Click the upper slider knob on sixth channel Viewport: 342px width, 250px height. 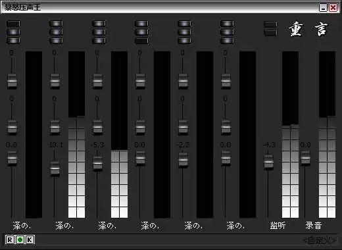tap(226, 81)
